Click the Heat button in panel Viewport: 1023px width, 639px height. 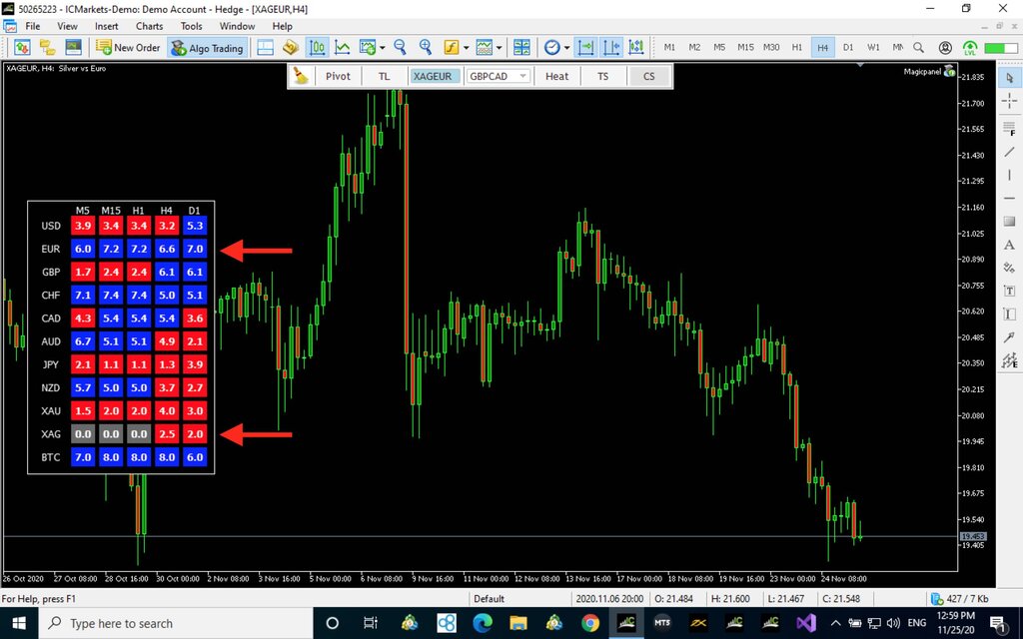click(556, 76)
